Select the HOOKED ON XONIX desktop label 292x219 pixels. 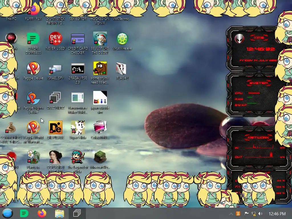pyautogui.click(x=100, y=21)
